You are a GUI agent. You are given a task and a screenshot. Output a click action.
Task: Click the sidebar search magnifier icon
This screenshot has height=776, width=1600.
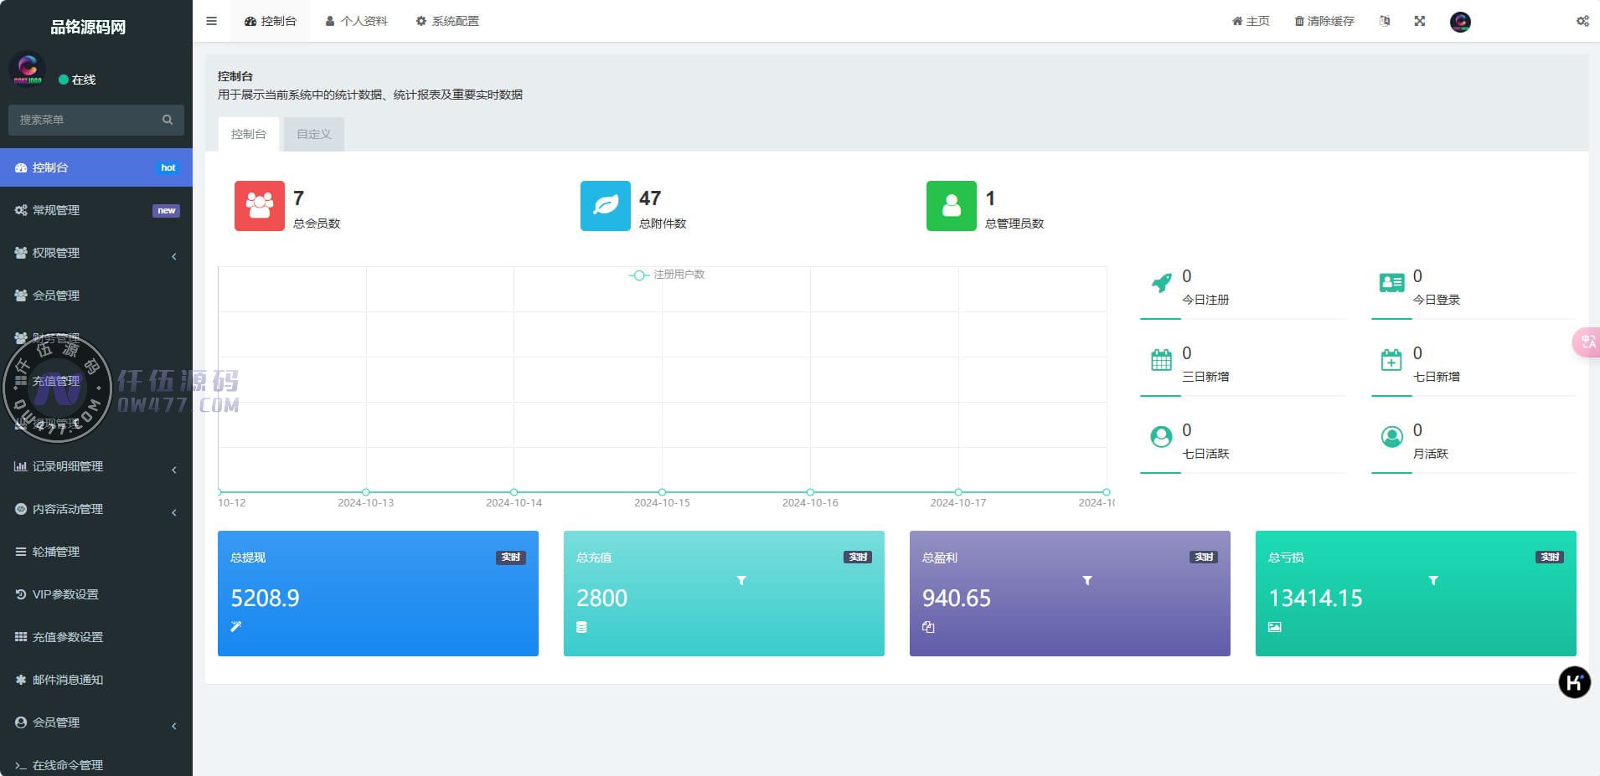point(168,120)
